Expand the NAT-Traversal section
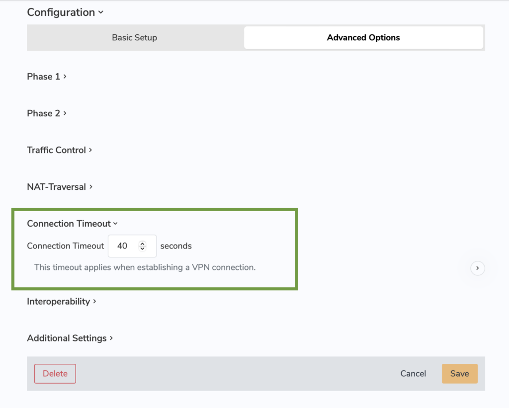Image resolution: width=509 pixels, height=408 pixels. (60, 187)
